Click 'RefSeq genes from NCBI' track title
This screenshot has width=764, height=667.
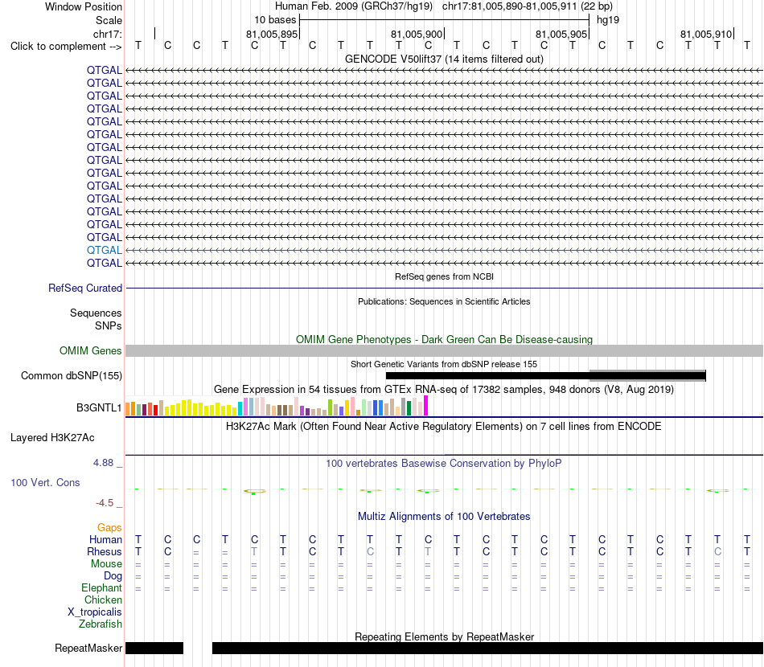[x=444, y=276]
